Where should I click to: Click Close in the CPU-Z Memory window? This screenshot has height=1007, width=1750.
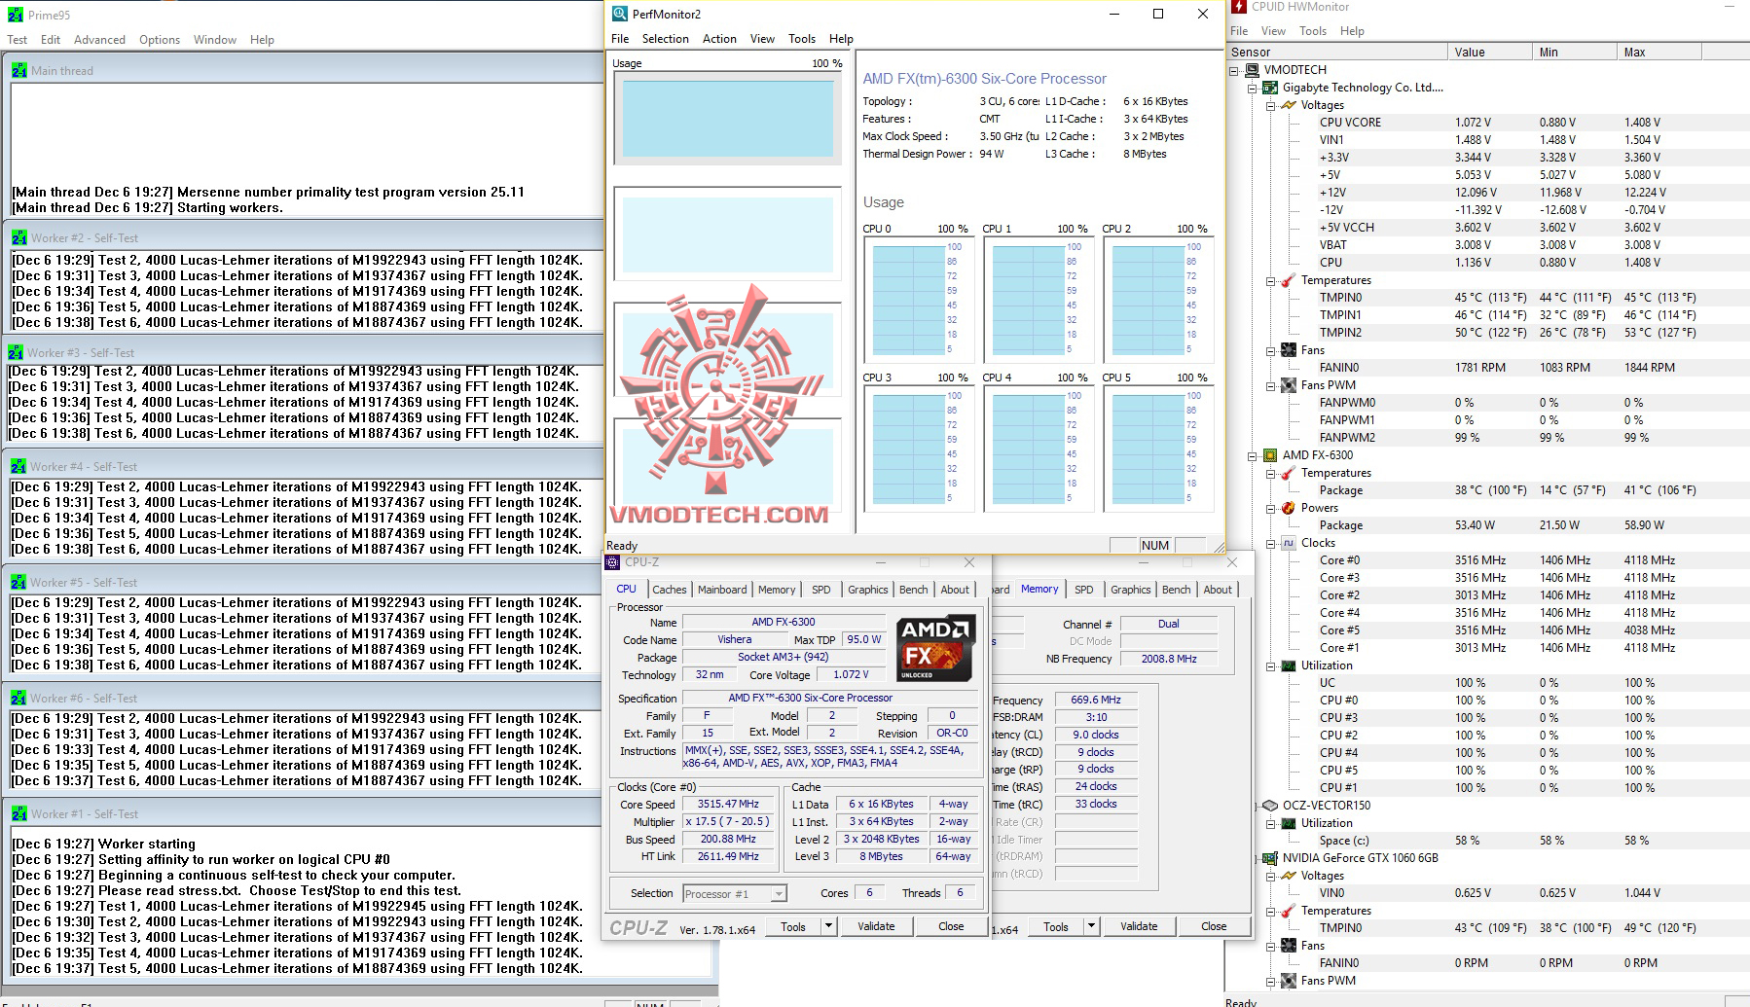(1214, 926)
